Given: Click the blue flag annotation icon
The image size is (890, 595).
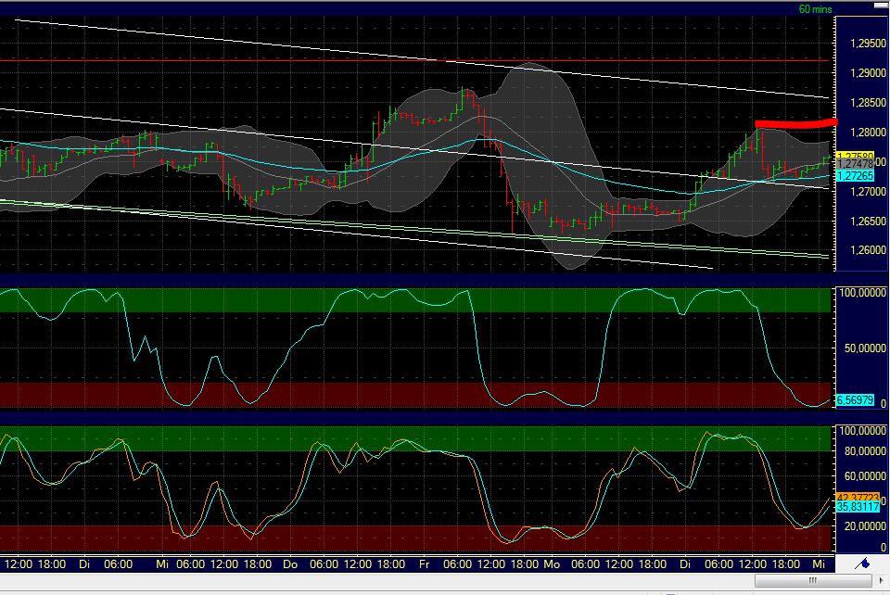Looking at the screenshot, I should [x=862, y=563].
